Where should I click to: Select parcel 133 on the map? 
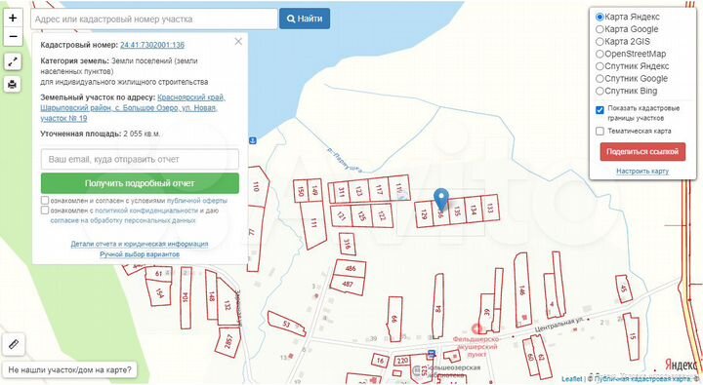point(490,208)
